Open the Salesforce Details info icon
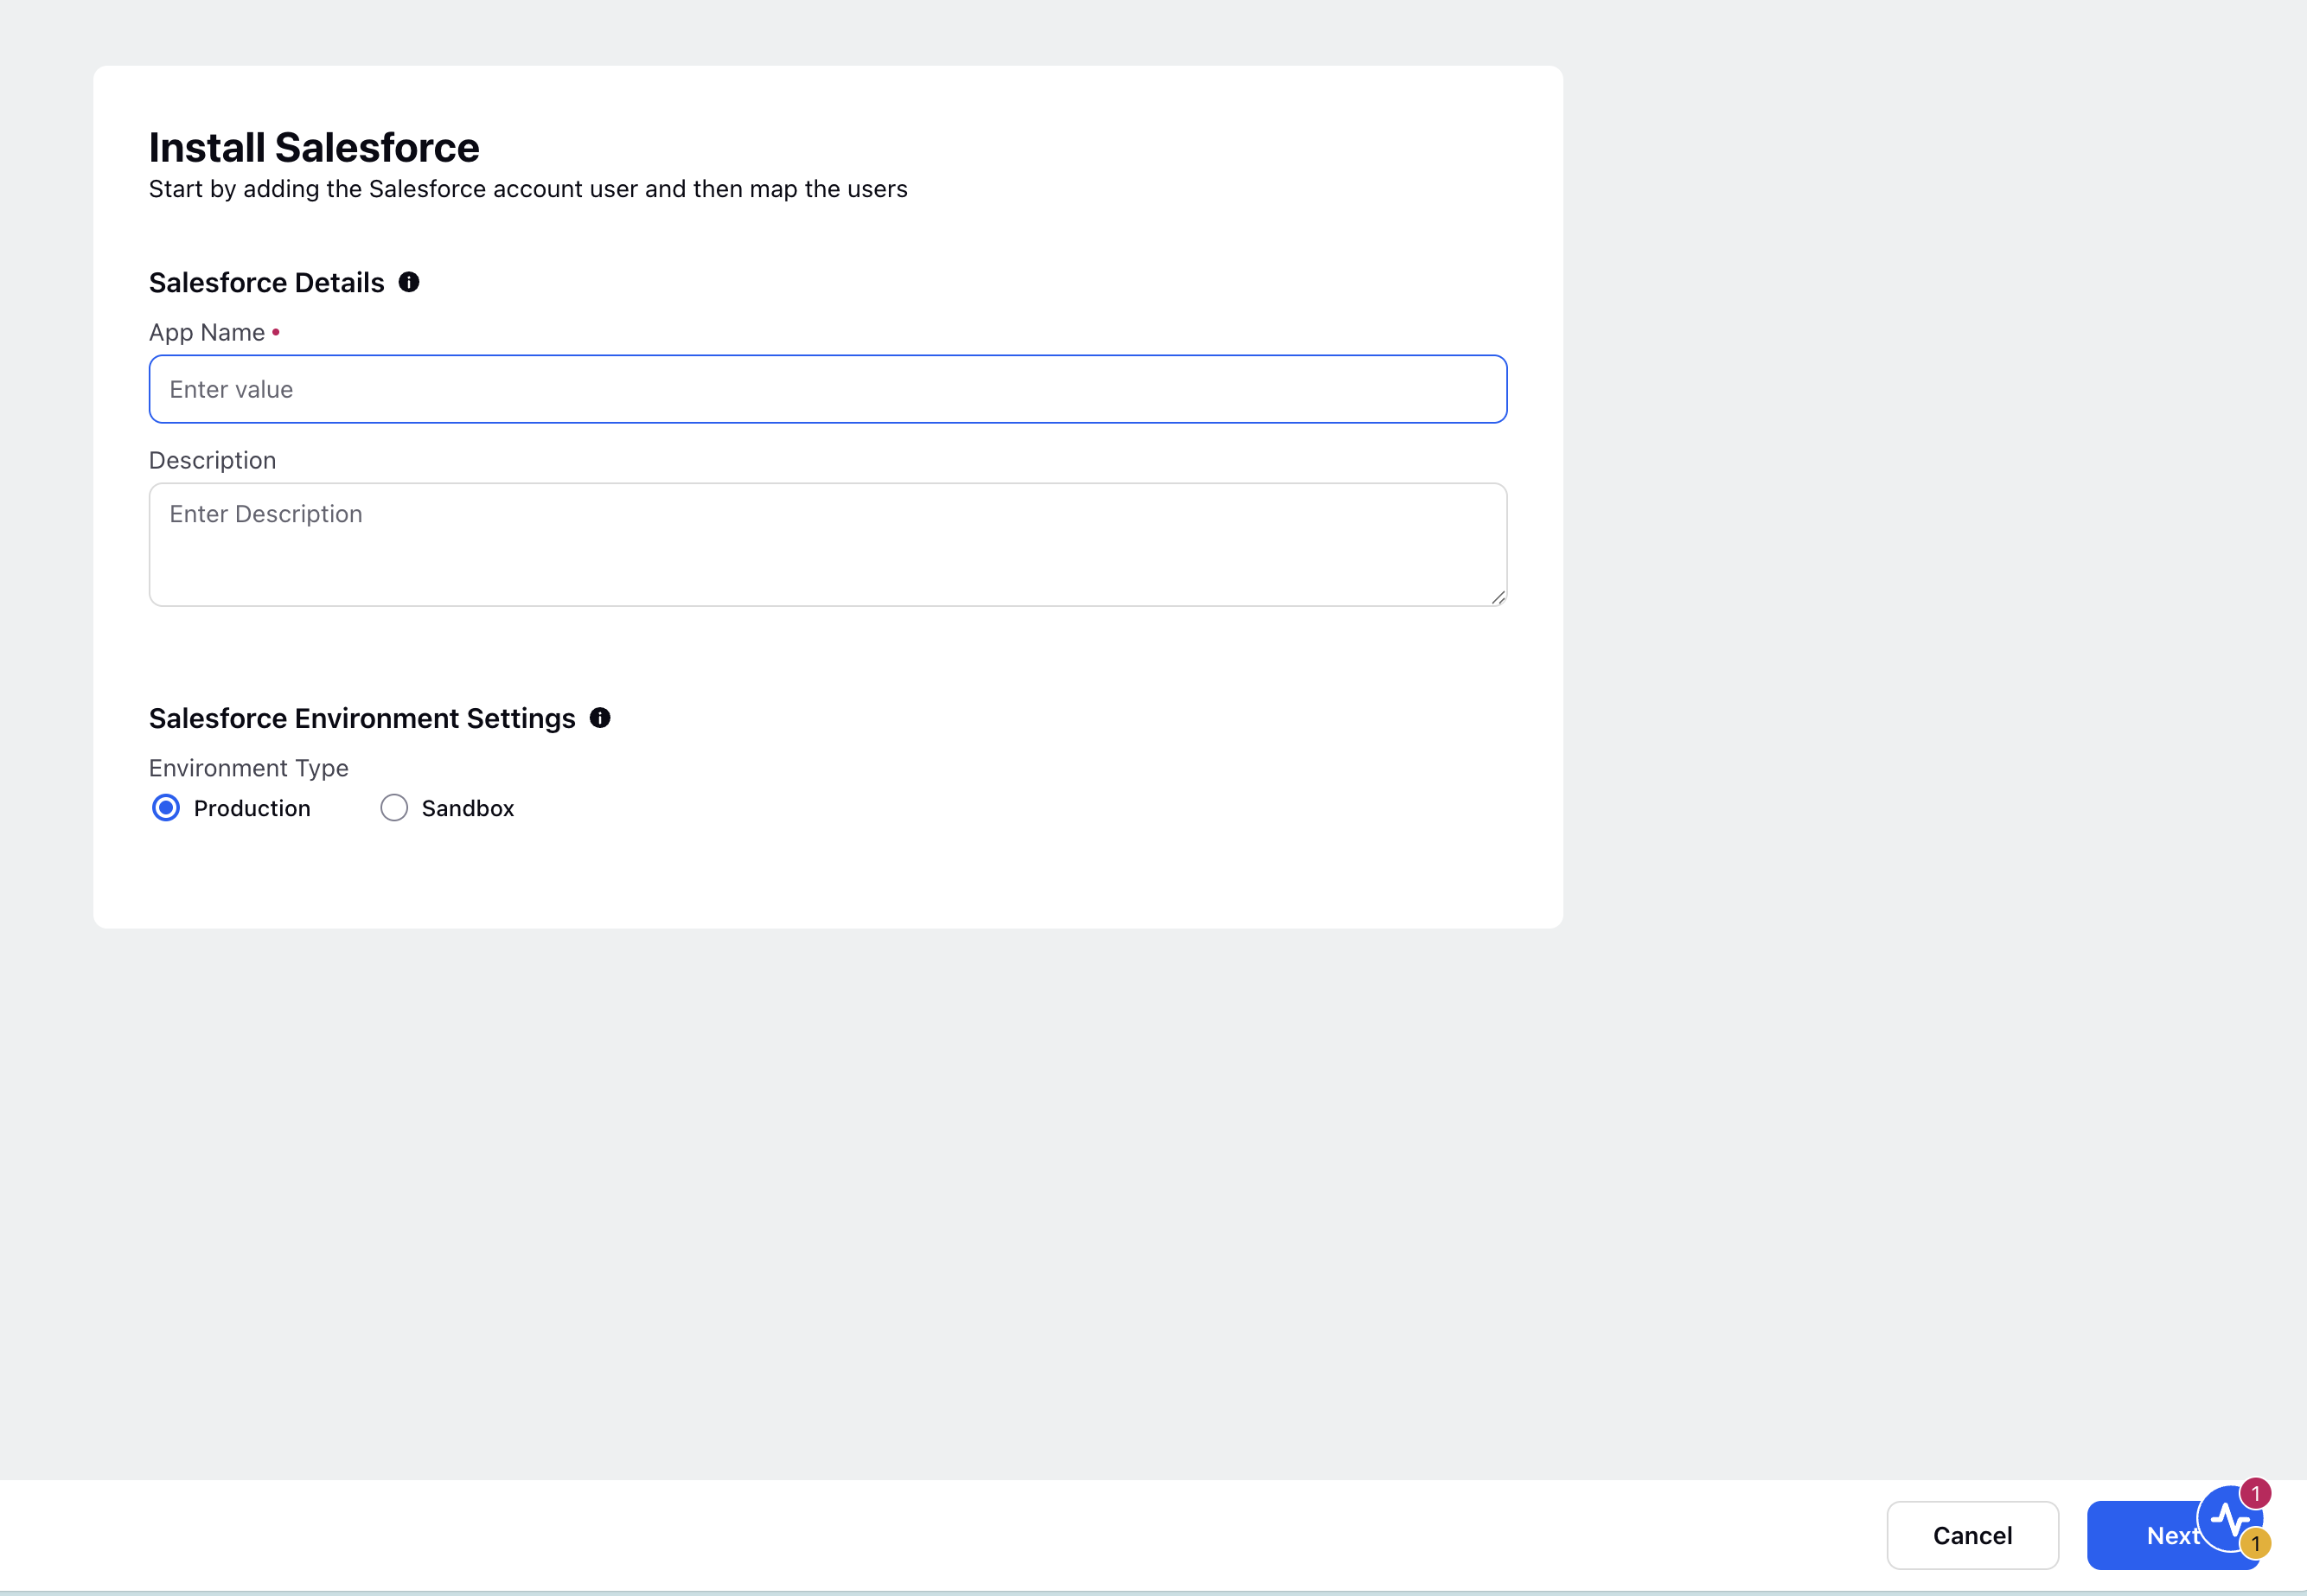 click(x=409, y=282)
